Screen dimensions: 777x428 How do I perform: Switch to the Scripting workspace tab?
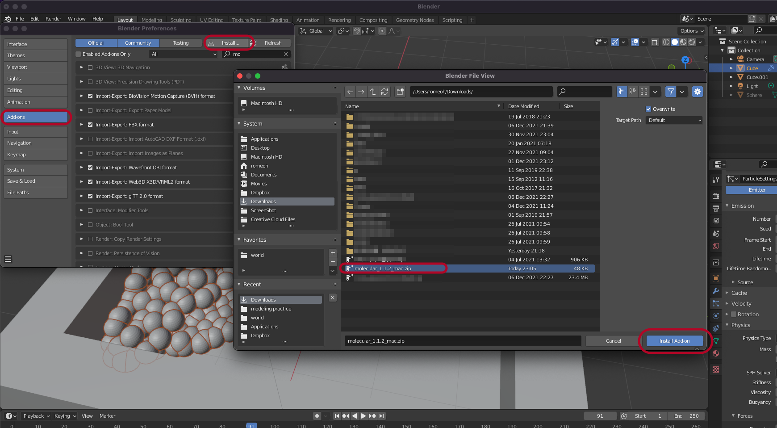[x=452, y=20]
